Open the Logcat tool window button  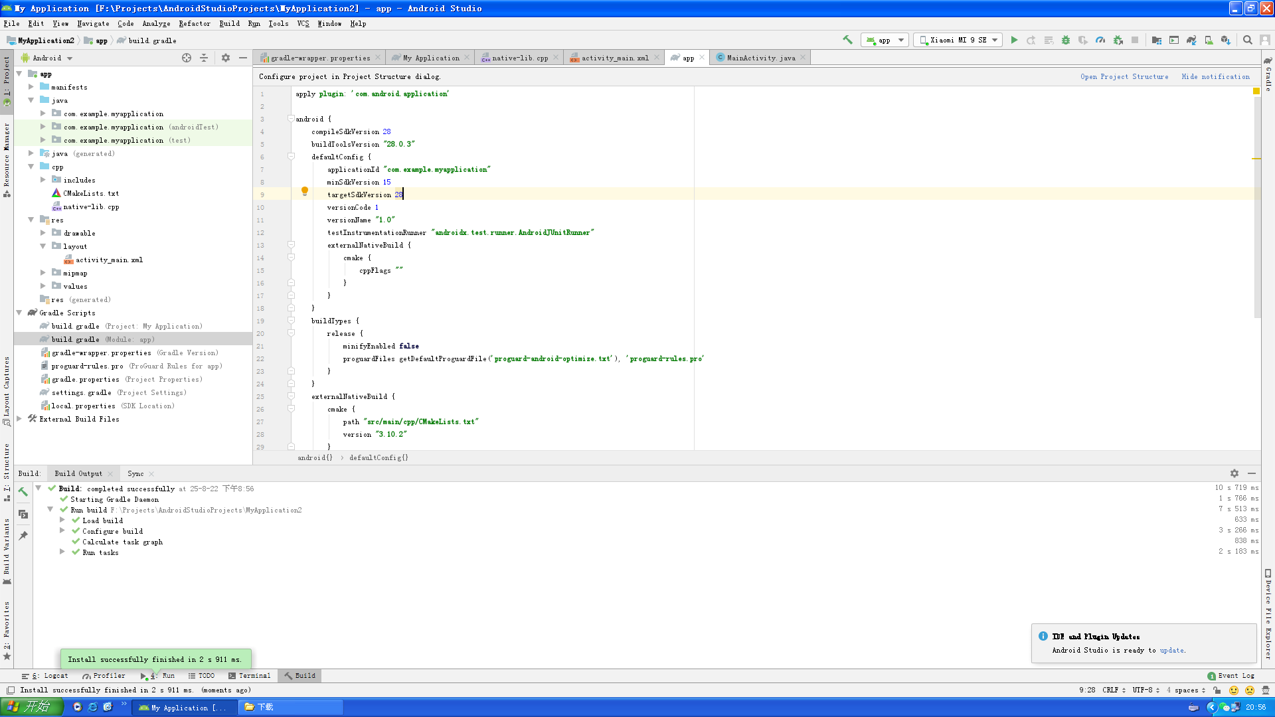click(44, 676)
